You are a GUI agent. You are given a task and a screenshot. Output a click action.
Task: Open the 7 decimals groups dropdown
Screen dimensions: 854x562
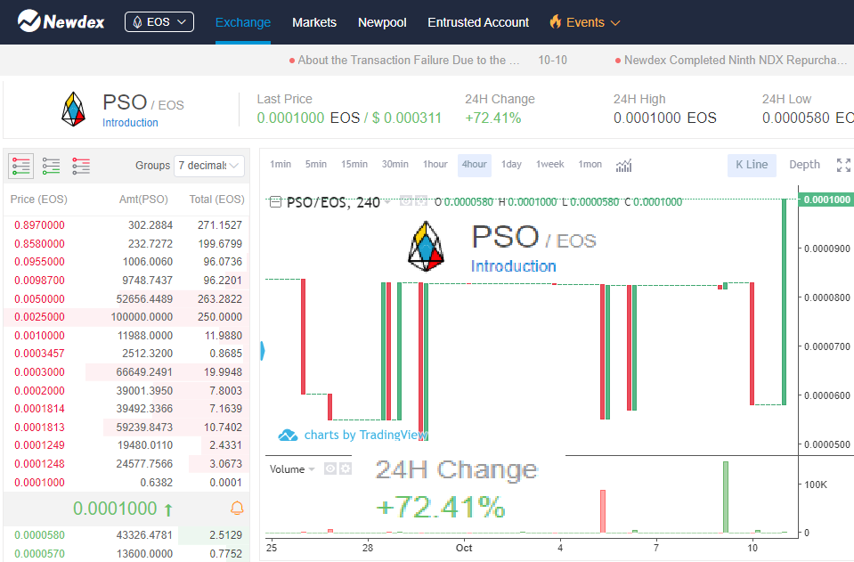(209, 166)
